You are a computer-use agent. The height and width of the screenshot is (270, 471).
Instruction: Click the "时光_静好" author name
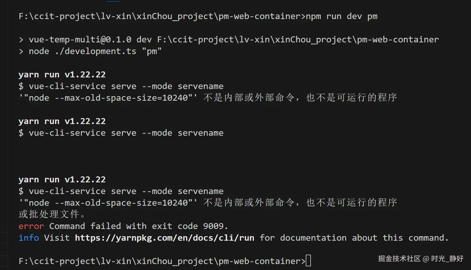[x=447, y=259]
